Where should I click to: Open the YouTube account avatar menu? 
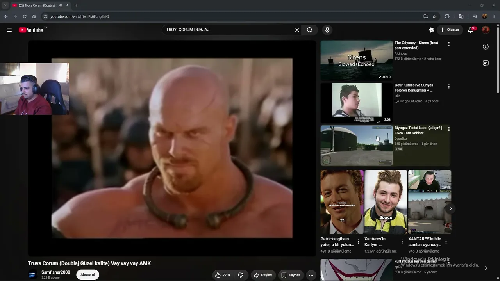[486, 30]
